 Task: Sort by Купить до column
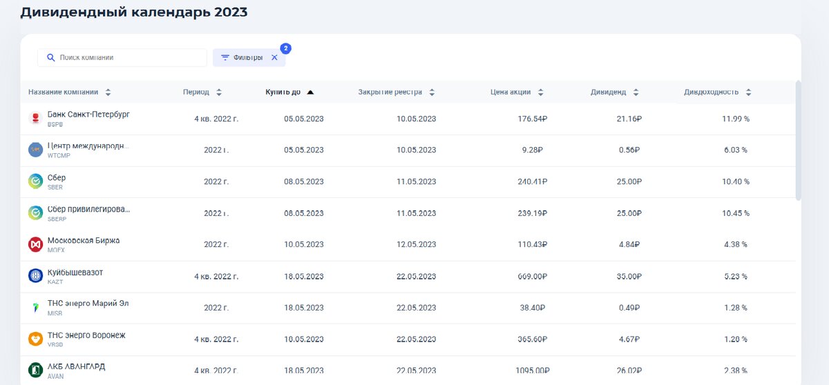289,92
